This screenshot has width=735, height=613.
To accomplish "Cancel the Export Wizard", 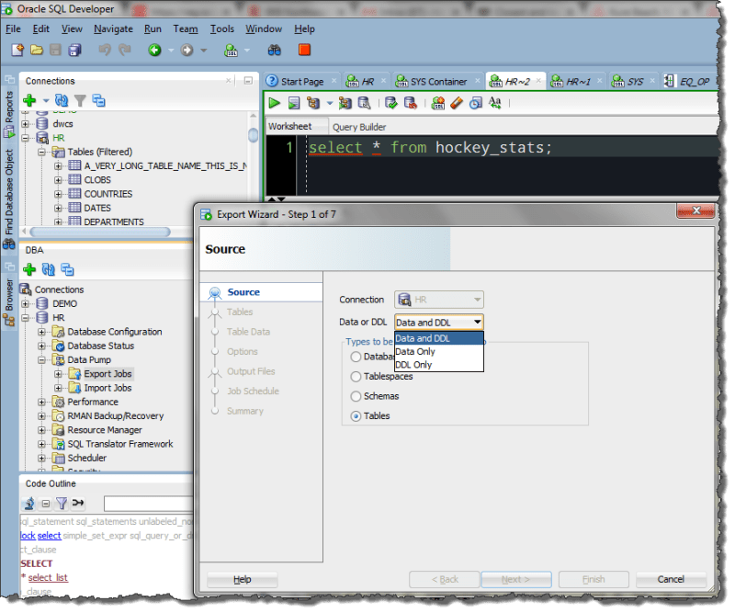I will [670, 579].
